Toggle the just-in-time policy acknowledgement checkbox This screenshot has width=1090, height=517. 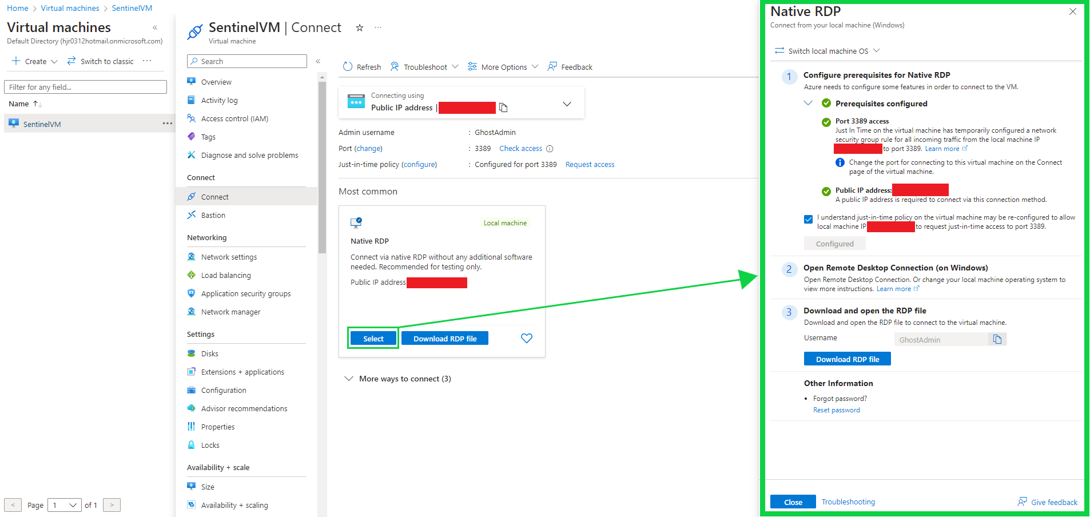pyautogui.click(x=808, y=219)
